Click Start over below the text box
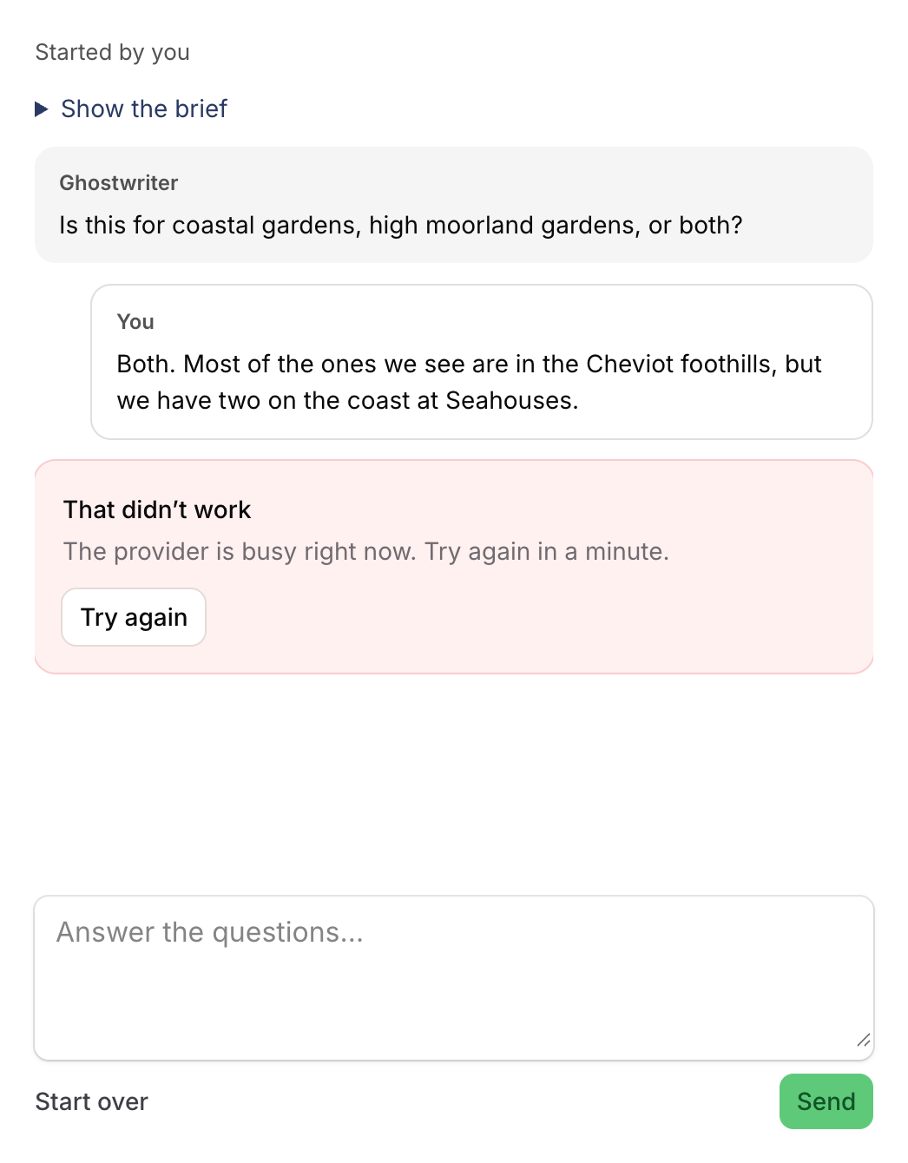The width and height of the screenshot is (908, 1163). pos(92,1101)
